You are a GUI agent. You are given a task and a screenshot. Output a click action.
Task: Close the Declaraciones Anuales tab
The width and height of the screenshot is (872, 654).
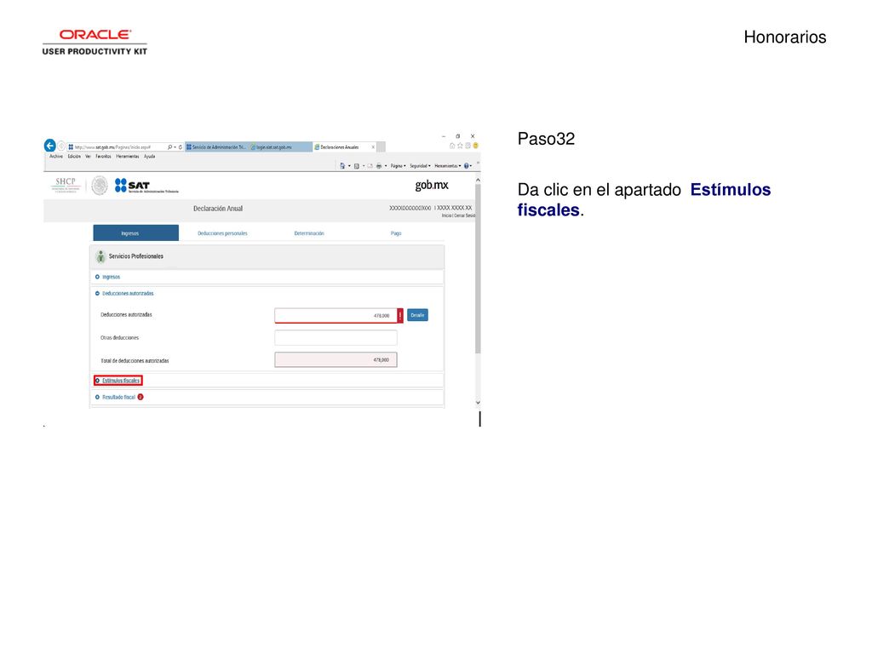373,147
